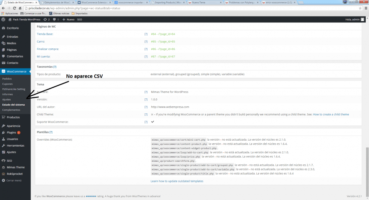Reload the page with the refresh icon
The height and width of the screenshot is (200, 369).
tap(14, 8)
